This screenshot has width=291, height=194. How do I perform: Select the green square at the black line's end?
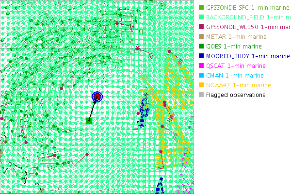tap(89, 120)
